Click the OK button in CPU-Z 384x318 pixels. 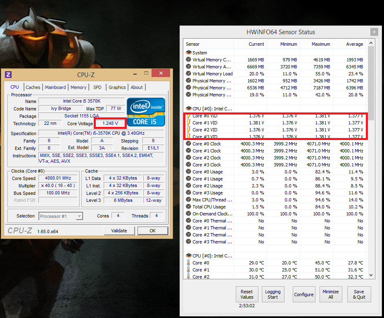[153, 231]
